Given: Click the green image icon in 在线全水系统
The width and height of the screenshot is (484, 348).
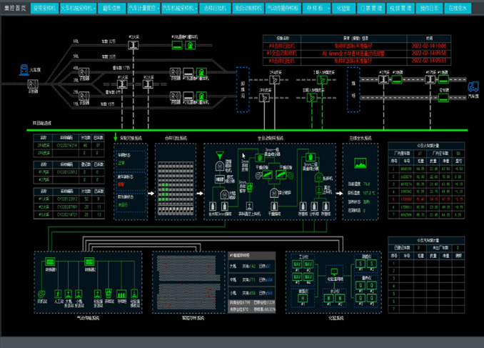Looking at the screenshot, I should click(x=359, y=164).
